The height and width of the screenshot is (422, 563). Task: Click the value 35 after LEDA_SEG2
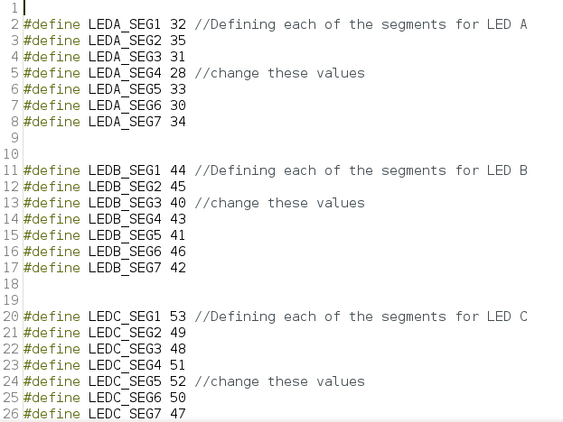[177, 41]
